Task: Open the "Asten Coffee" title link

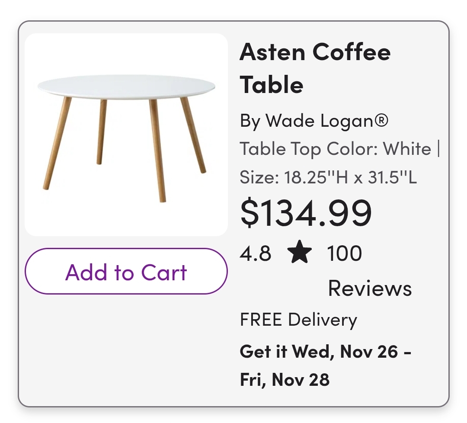Action: click(315, 53)
